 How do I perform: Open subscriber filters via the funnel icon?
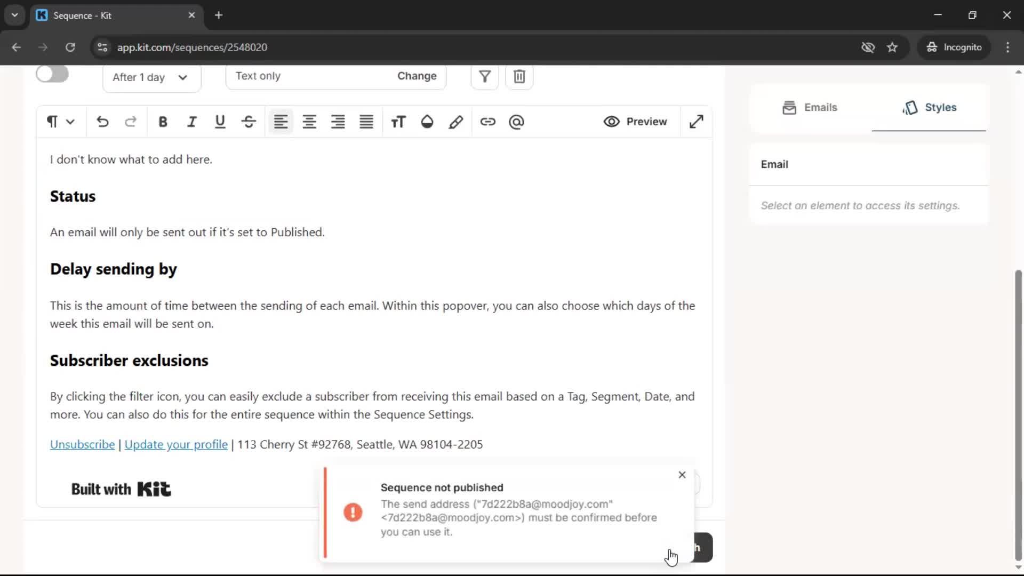pos(484,76)
